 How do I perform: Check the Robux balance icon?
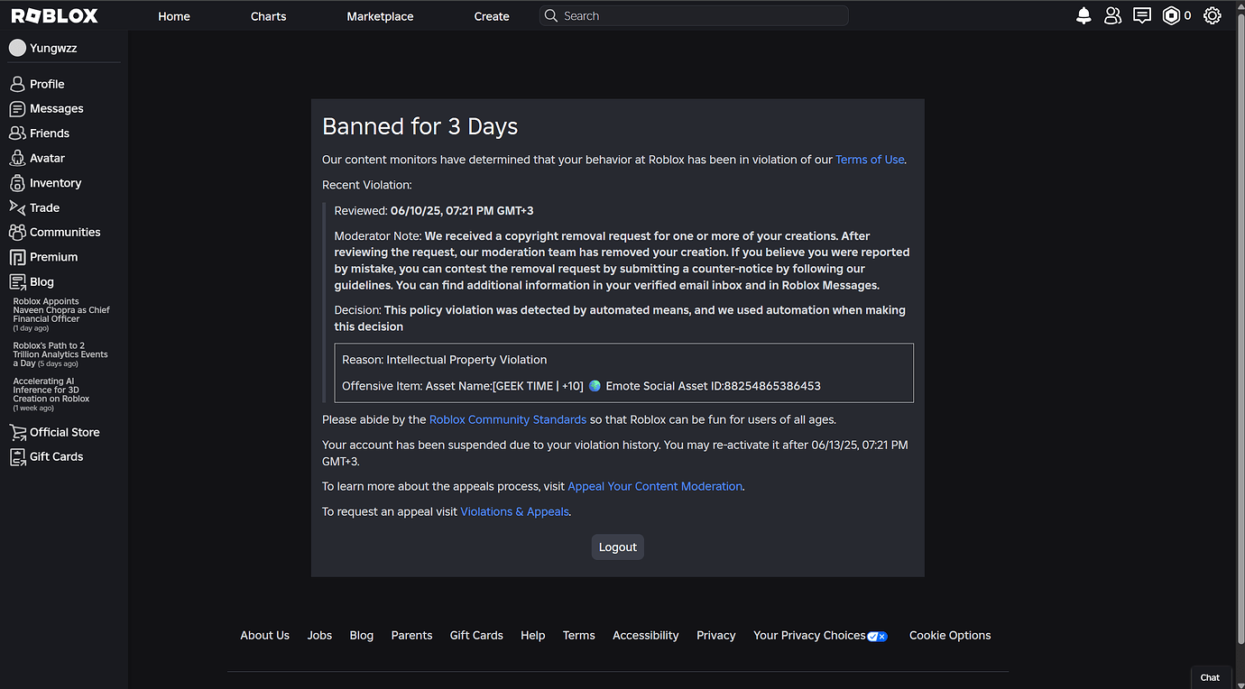click(1170, 15)
